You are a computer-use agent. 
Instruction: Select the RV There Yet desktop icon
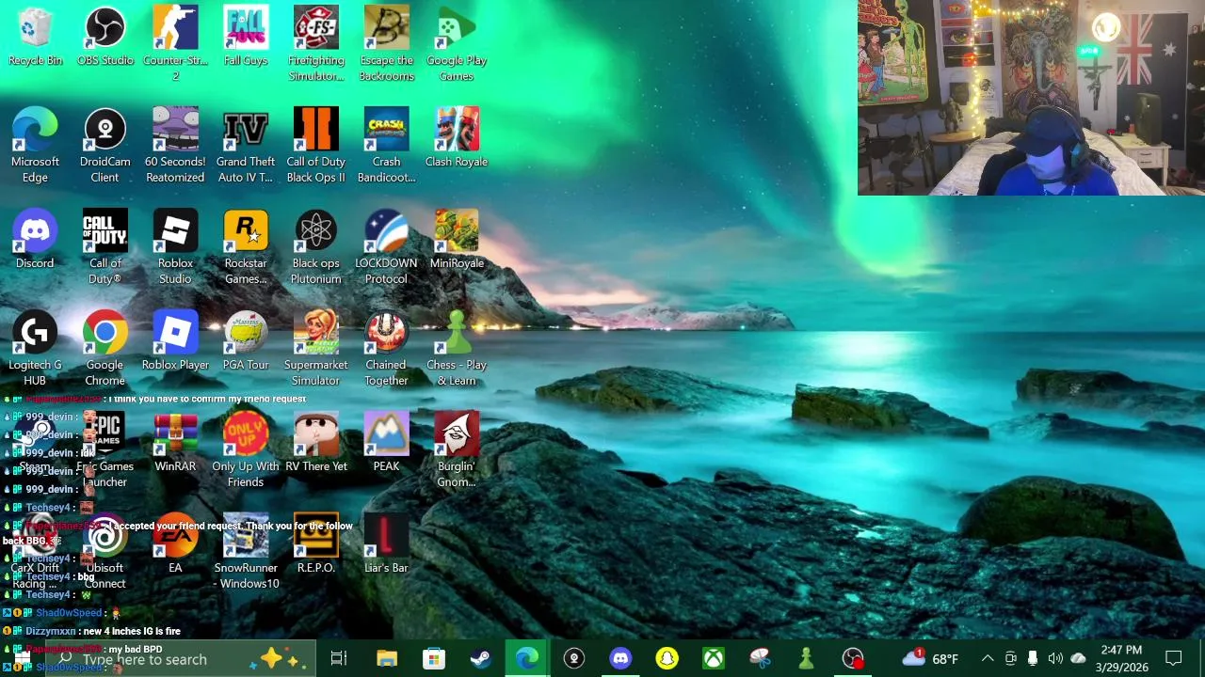coord(315,444)
